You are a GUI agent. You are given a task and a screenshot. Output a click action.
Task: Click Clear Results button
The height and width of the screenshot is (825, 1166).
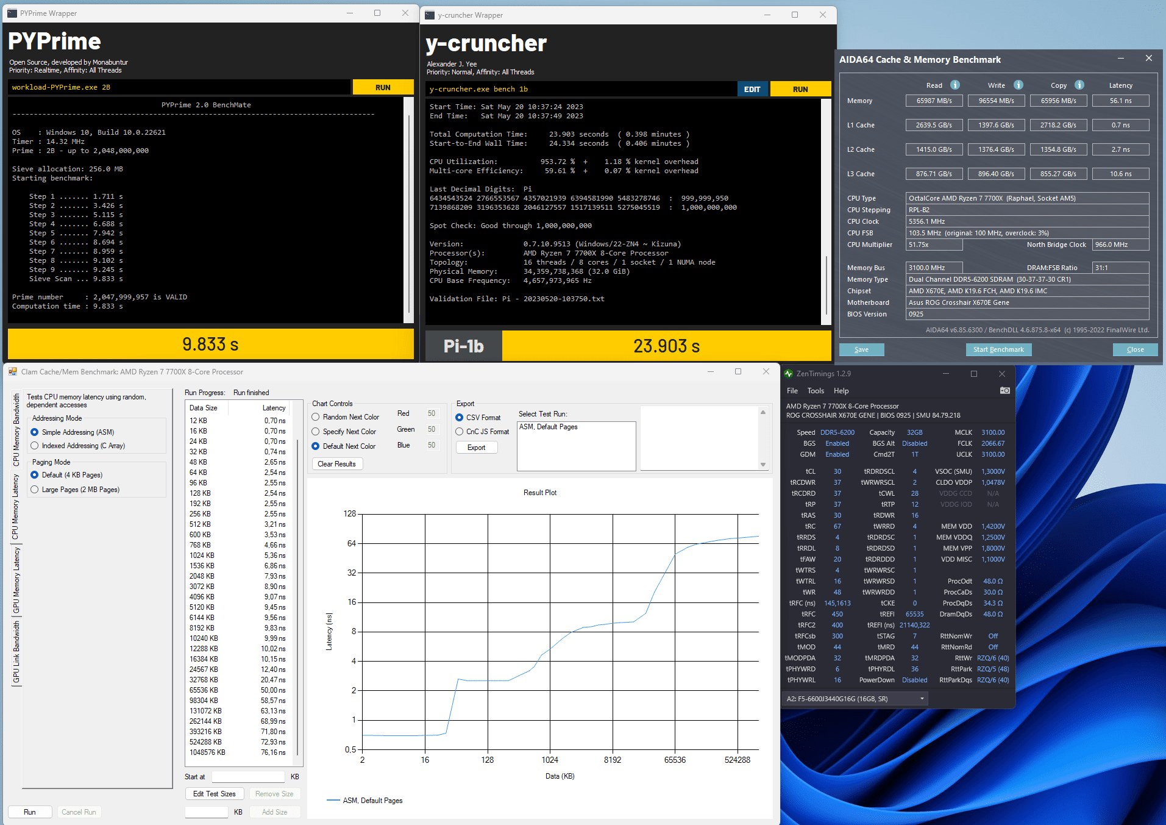click(337, 464)
